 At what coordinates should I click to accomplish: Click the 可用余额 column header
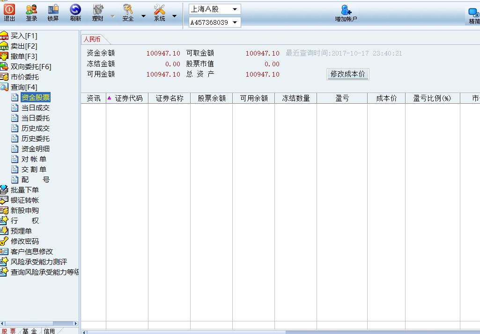(x=254, y=98)
